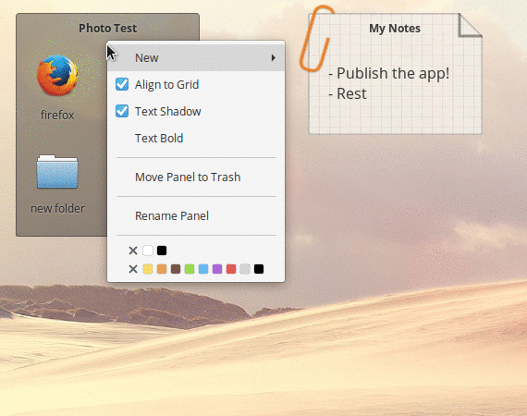Reset panel color with the bottom X icon
The width and height of the screenshot is (527, 416).
[x=133, y=269]
